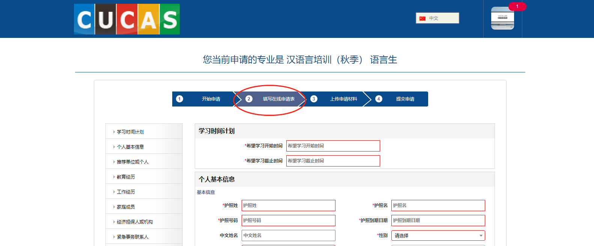This screenshot has width=594, height=246.
Task: Click the 希望学习开始时间 input field
Action: tap(333, 146)
